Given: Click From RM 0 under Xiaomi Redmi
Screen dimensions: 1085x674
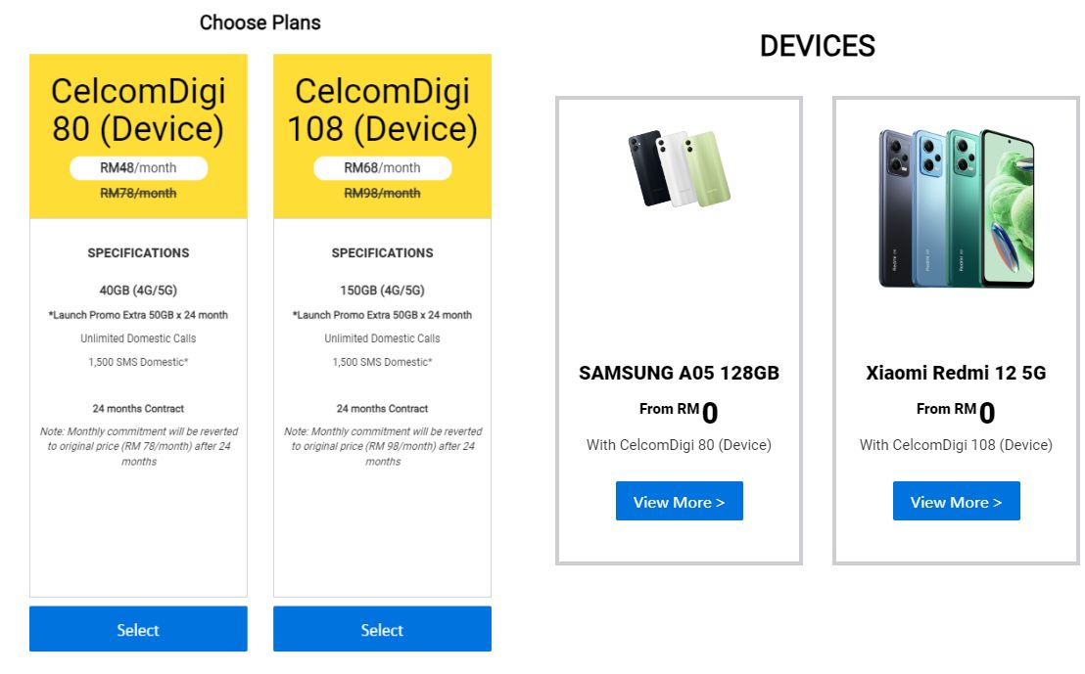Looking at the screenshot, I should pyautogui.click(x=956, y=410).
